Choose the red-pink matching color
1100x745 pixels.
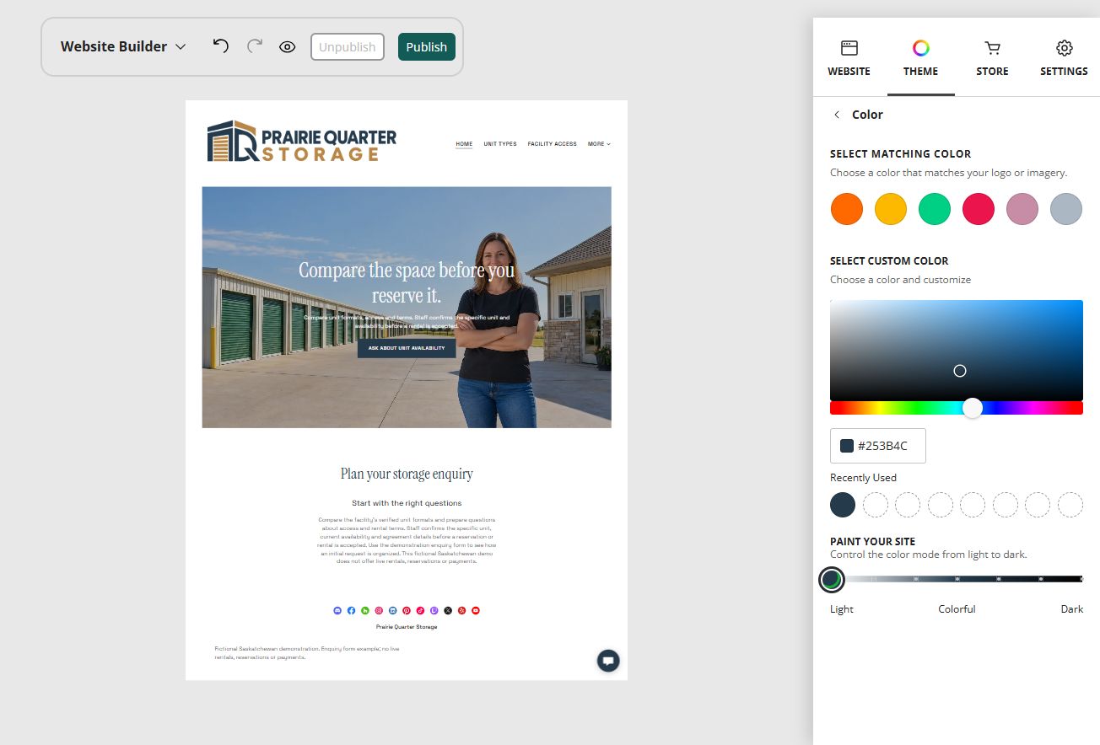pyautogui.click(x=979, y=209)
